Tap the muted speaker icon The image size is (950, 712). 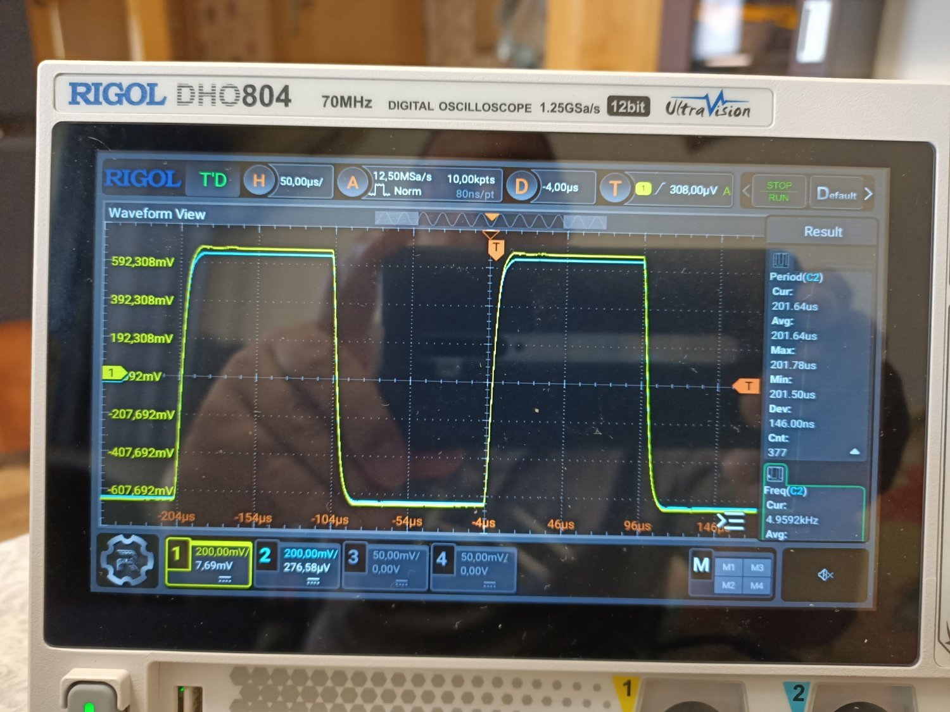(825, 575)
